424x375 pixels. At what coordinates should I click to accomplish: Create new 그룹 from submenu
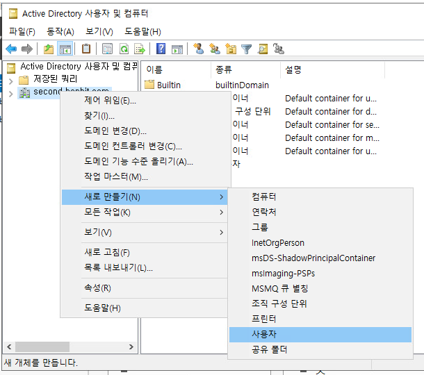[x=320, y=228]
